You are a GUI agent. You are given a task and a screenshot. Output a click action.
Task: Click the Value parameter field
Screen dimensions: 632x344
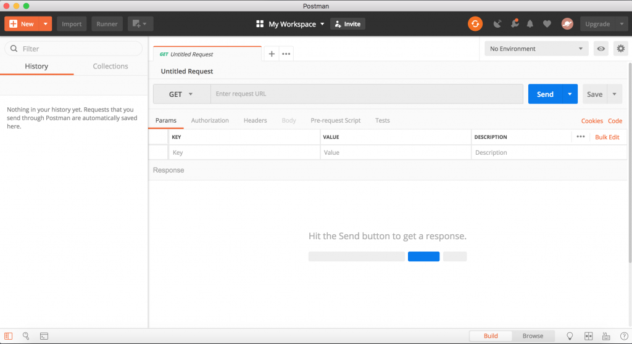click(x=396, y=153)
